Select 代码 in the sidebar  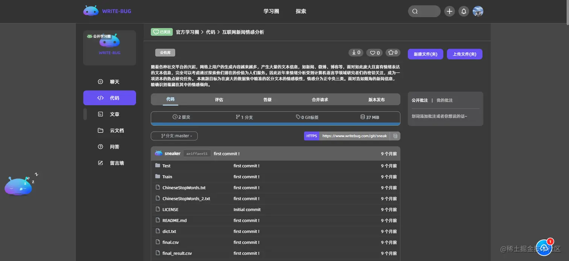tap(110, 98)
